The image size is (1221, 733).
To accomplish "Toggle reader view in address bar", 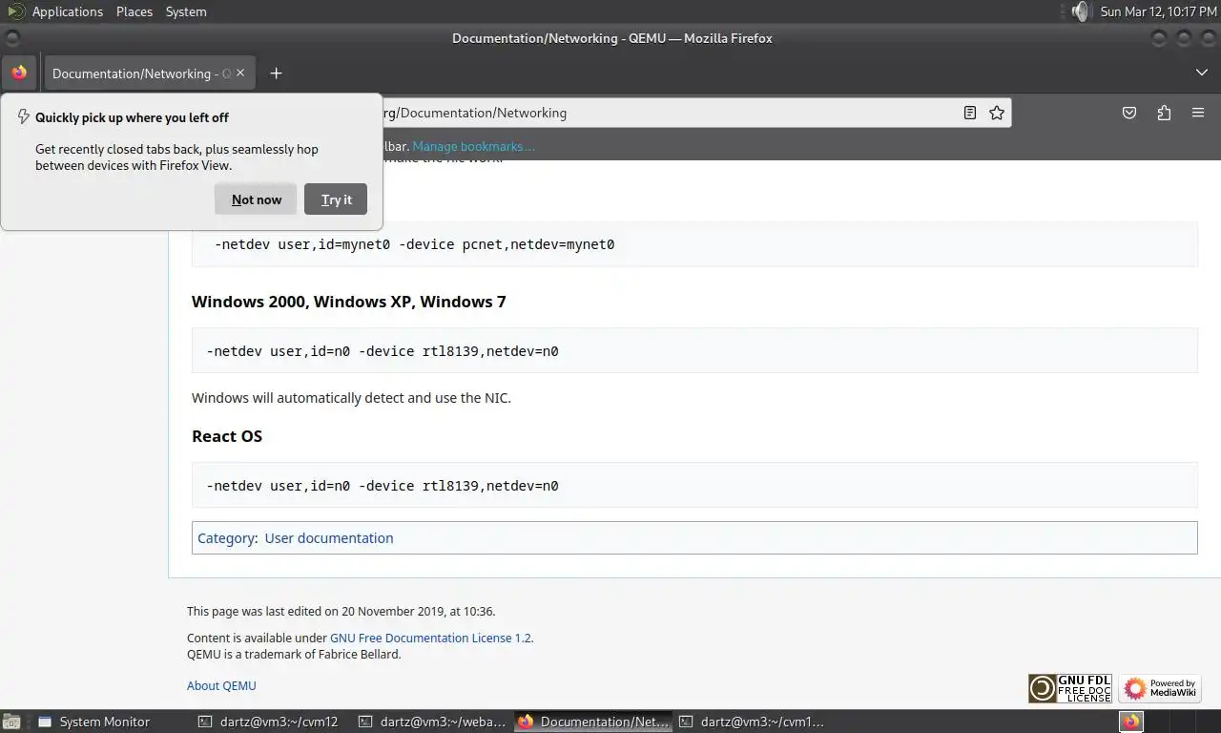I will pos(970,113).
